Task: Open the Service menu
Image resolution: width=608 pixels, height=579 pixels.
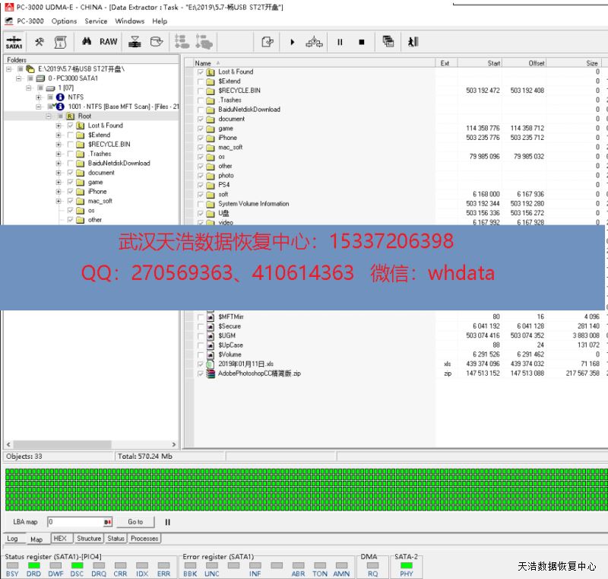Action: [96, 21]
